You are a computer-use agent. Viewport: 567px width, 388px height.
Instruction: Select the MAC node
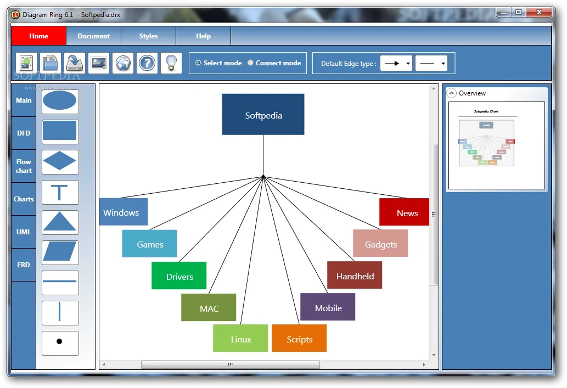coord(209,307)
